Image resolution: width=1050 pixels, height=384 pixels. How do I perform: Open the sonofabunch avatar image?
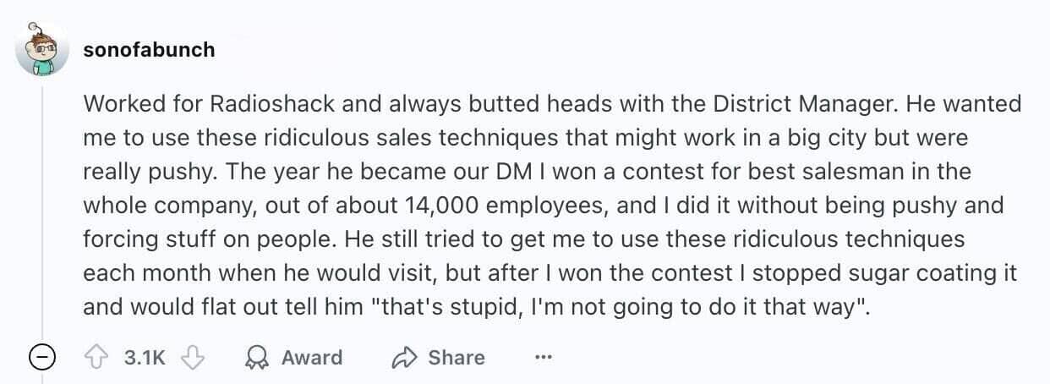(42, 49)
